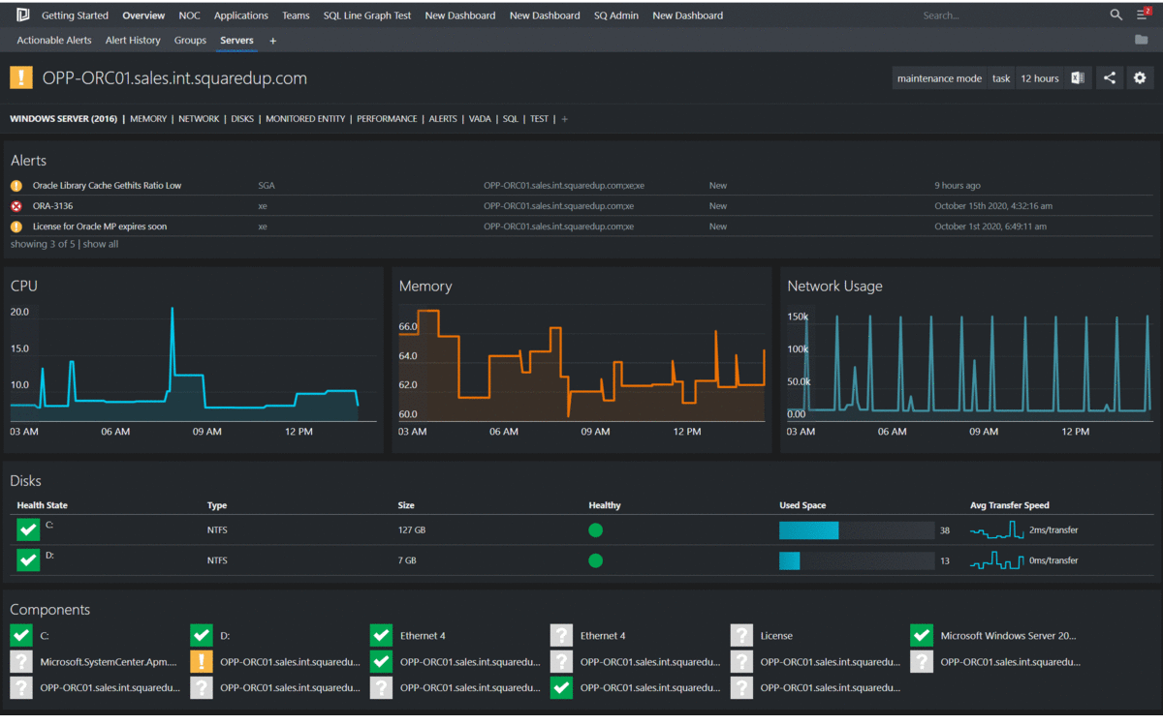Screen dimensions: 1163x725
Task: Open the Teams menu item
Action: [296, 15]
